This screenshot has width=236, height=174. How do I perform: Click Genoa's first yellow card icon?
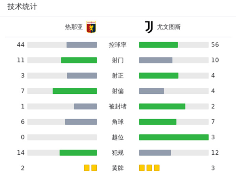click(87, 168)
